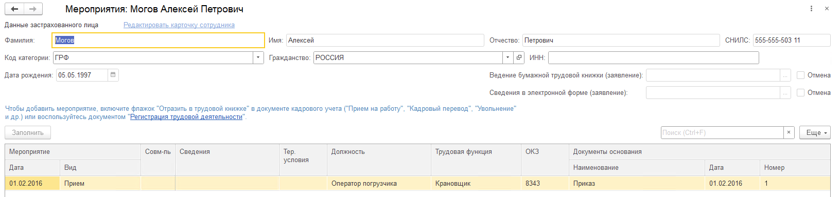The image size is (840, 197).
Task: Click the ОКЗ column header
Action: 545,160
